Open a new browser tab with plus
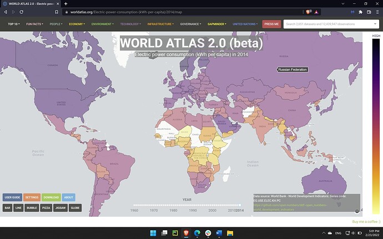Screen dimensions: 383x239 (x=65, y=4)
